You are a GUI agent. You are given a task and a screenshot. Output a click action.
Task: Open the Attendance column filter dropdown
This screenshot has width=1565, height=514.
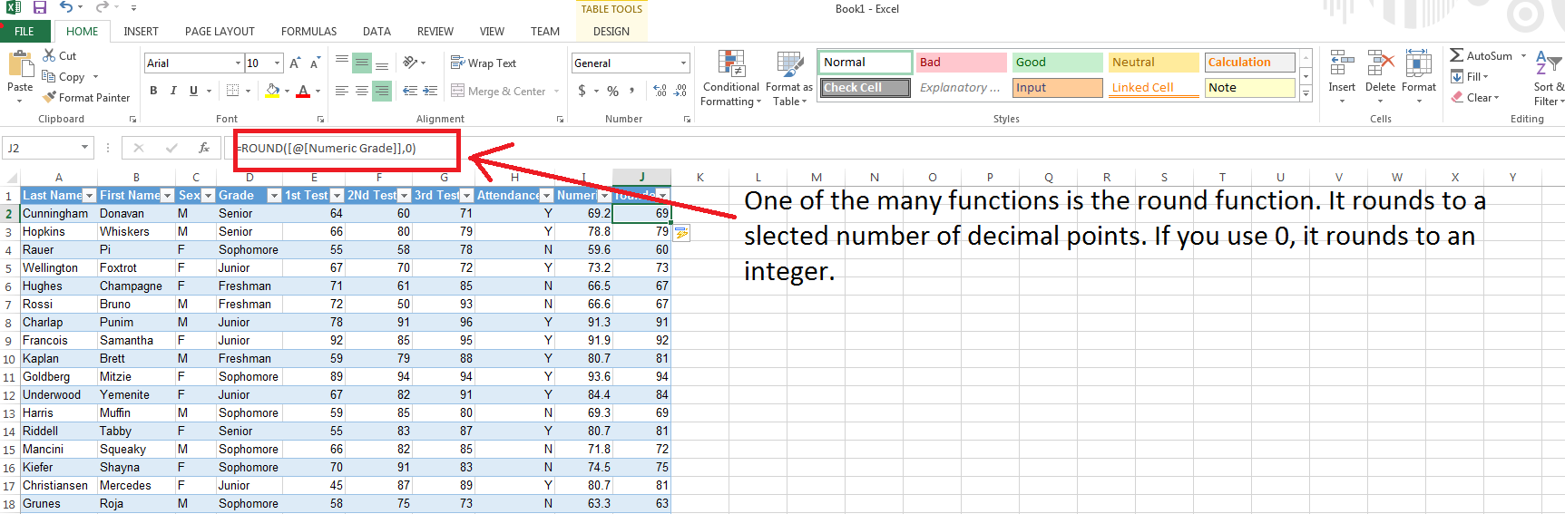(x=546, y=195)
